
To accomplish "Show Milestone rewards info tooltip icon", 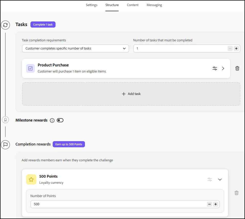I will click(x=52, y=120).
